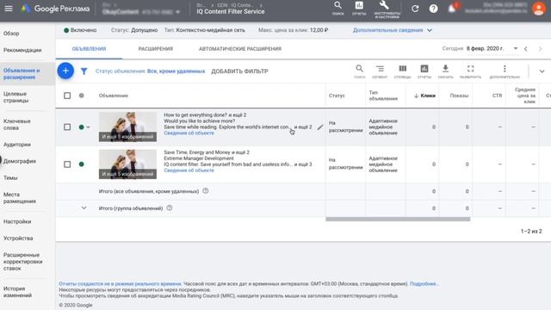551x310 pixels.
Task: Open 'Настройки' in sidebar
Action: pyautogui.click(x=17, y=221)
